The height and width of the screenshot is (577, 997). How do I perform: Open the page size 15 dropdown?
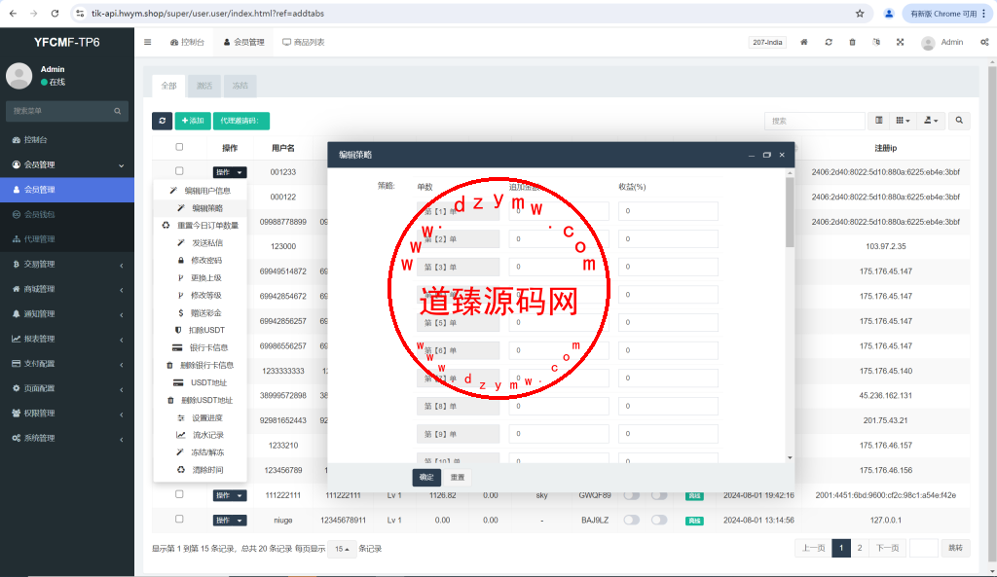coord(342,549)
